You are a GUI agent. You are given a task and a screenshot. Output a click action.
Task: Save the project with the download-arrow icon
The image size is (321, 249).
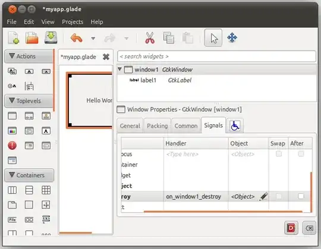pyautogui.click(x=51, y=37)
